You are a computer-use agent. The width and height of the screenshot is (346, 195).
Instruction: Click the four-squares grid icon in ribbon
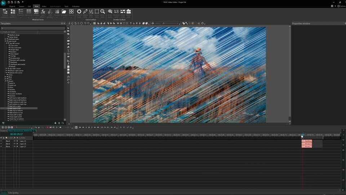pyautogui.click(x=71, y=12)
